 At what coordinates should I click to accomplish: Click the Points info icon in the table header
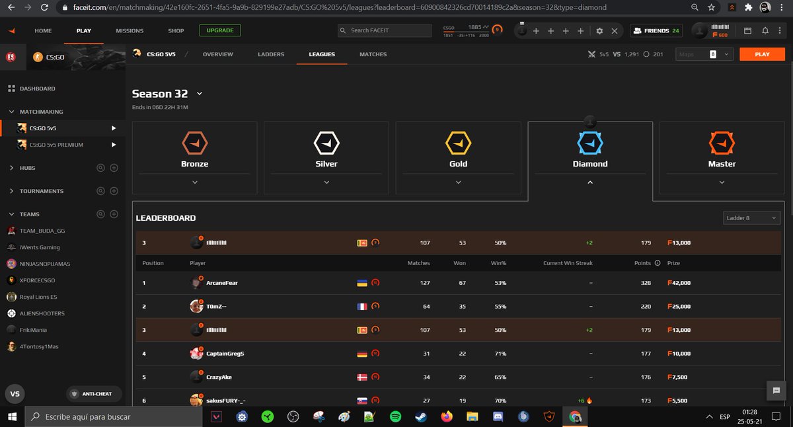[657, 263]
